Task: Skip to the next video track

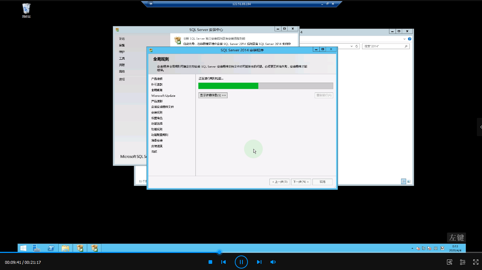Action: click(259, 262)
